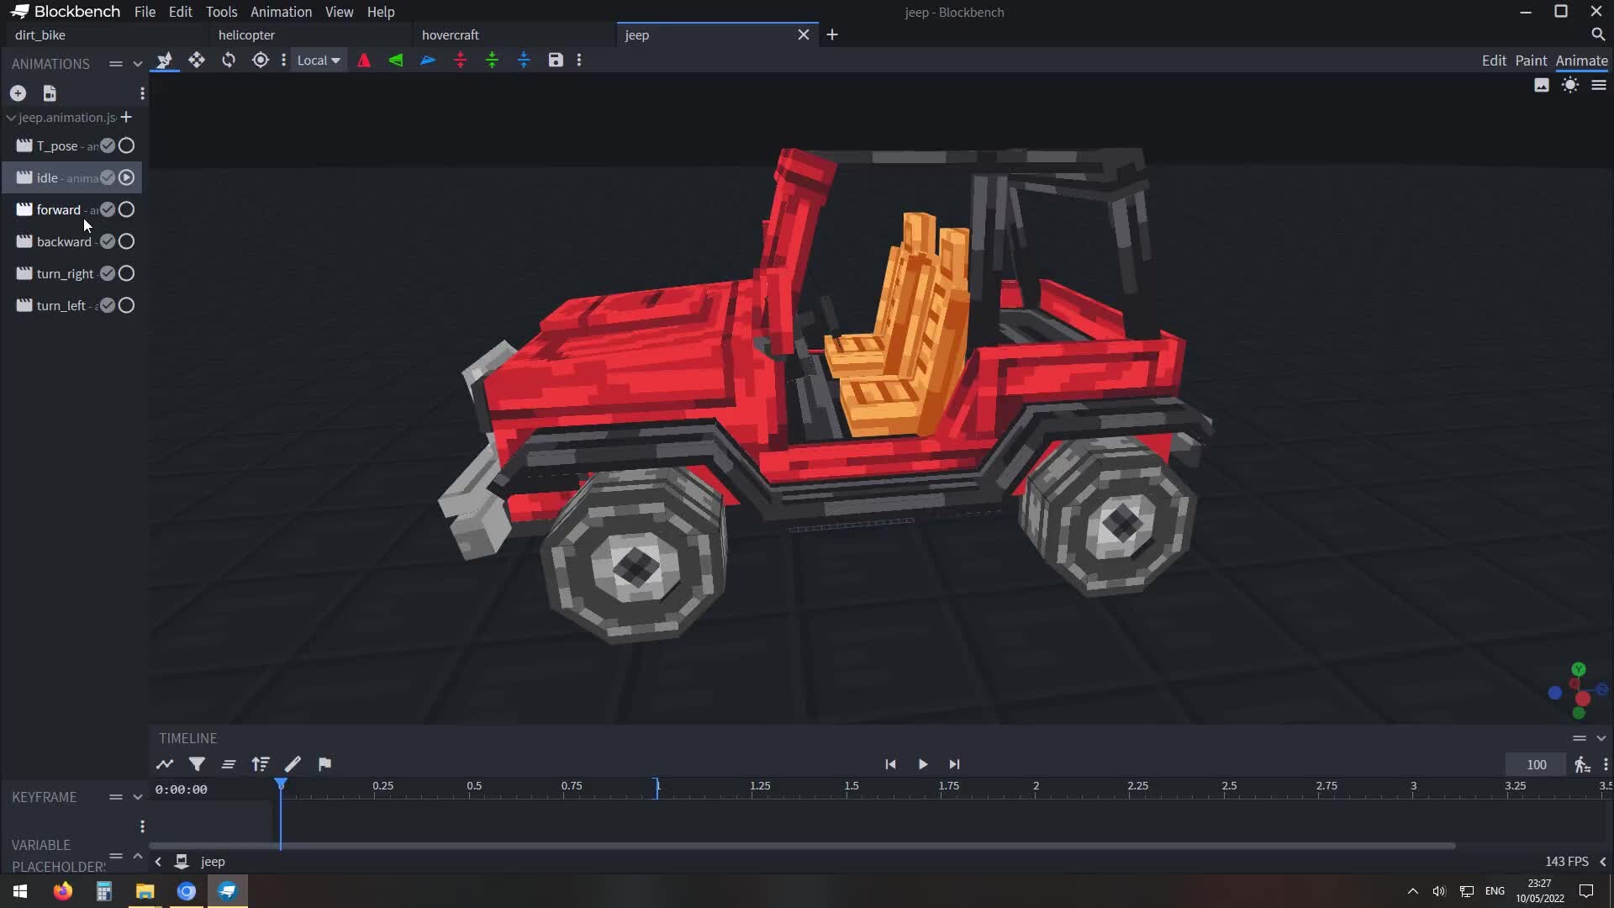The height and width of the screenshot is (908, 1614).
Task: Open the Tools menu
Action: click(221, 12)
